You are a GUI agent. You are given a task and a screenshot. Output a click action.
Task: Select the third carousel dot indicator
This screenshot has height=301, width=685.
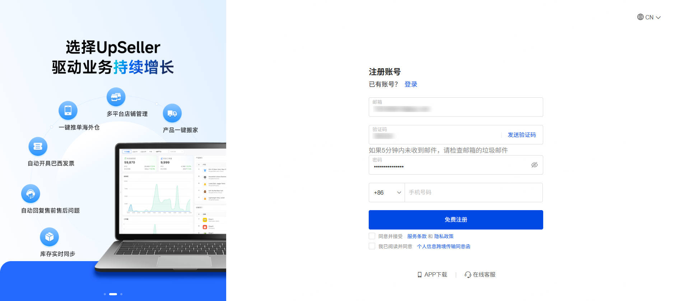[121, 294]
